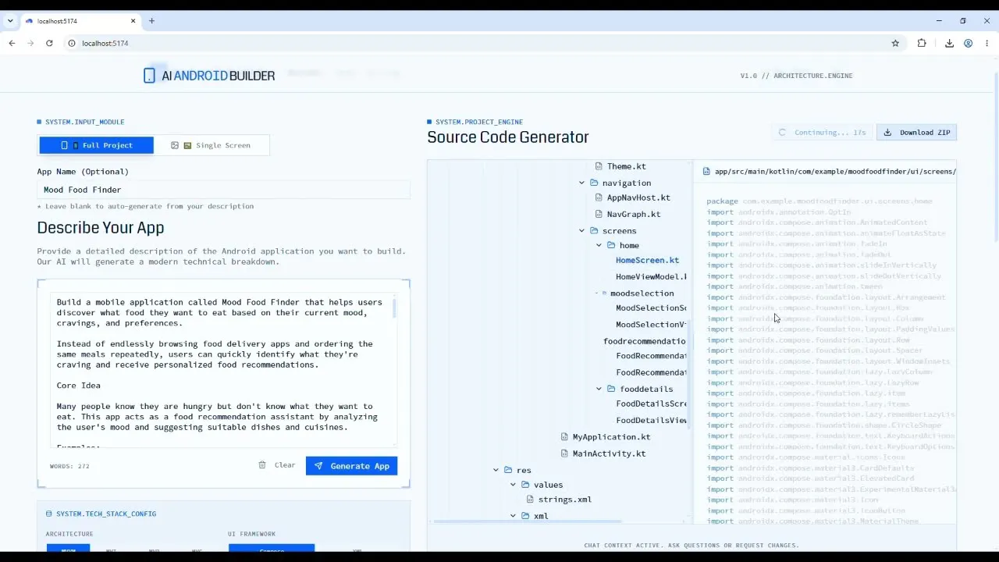999x562 pixels.
Task: Click the database icon beside SYSTEM.TECH_STACK_CONFIG
Action: click(49, 514)
